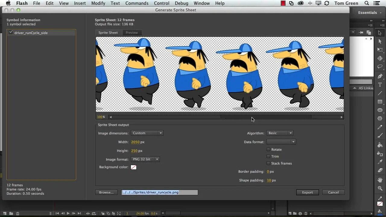This screenshot has width=386, height=217.
Task: Click the output file path field
Action: point(160,192)
